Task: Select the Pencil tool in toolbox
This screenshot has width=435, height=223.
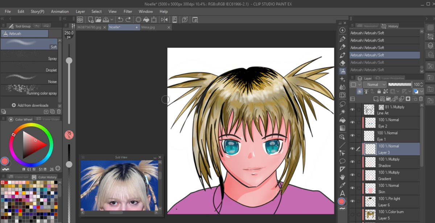Action: click(x=342, y=47)
